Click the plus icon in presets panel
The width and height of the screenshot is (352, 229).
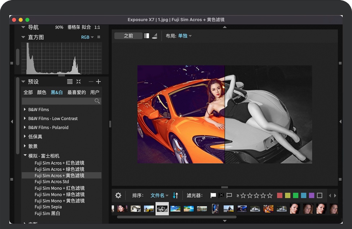pyautogui.click(x=98, y=82)
